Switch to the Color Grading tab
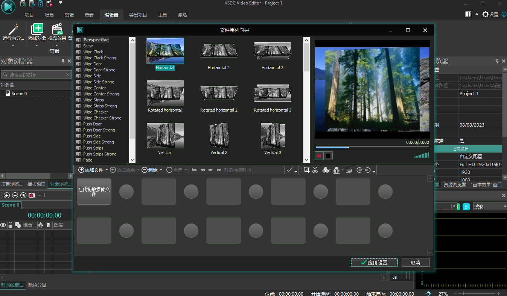 [37, 285]
